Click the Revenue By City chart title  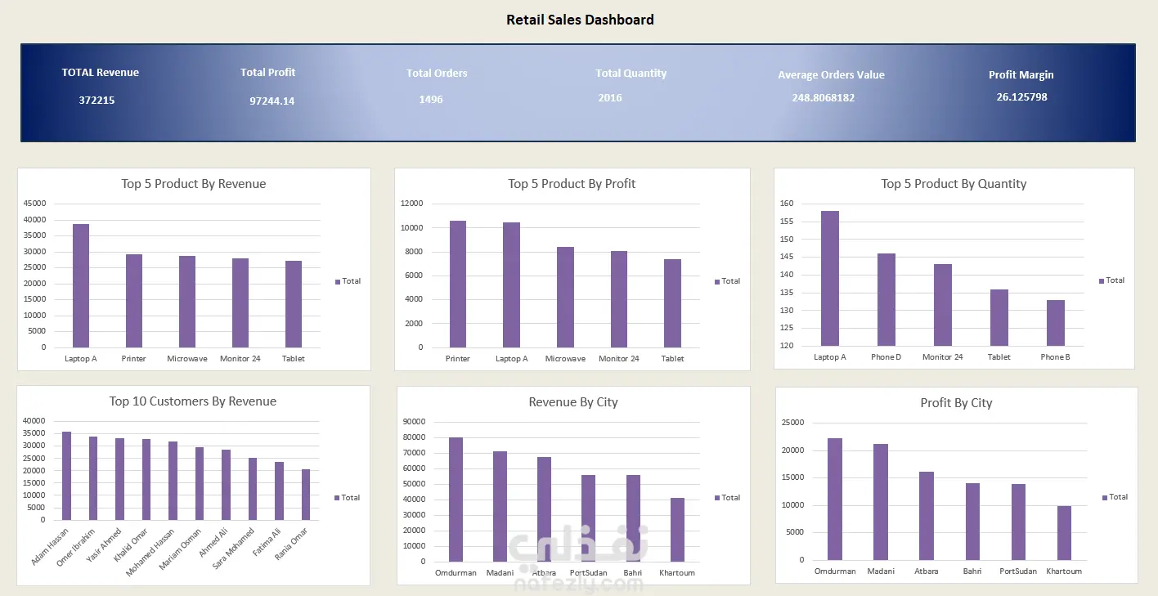(573, 402)
